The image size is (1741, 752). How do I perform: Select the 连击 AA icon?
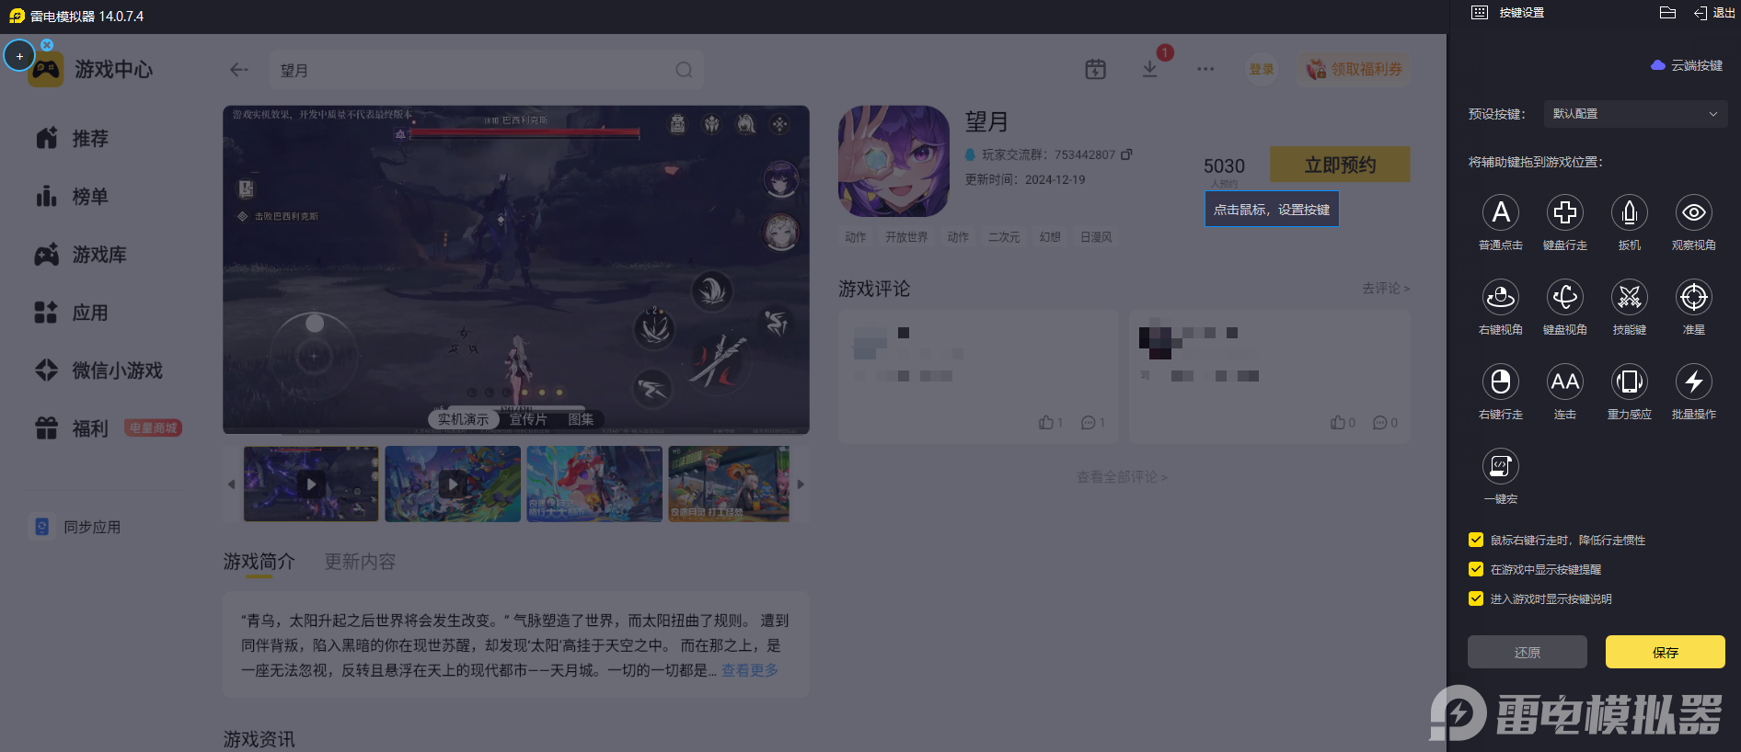click(x=1565, y=382)
